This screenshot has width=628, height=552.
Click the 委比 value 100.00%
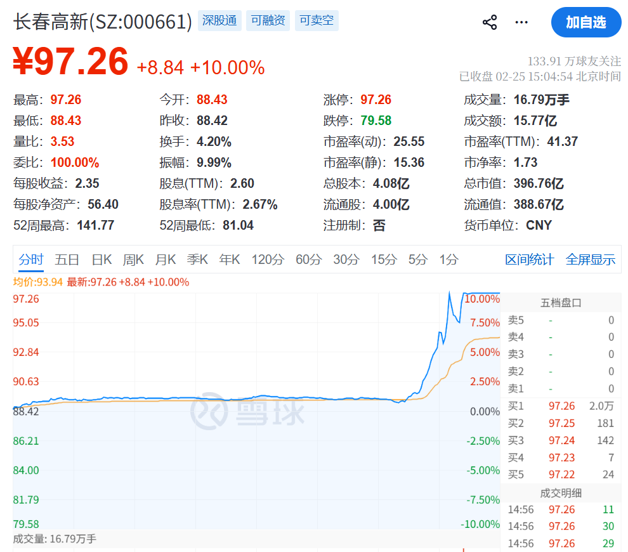(x=75, y=162)
